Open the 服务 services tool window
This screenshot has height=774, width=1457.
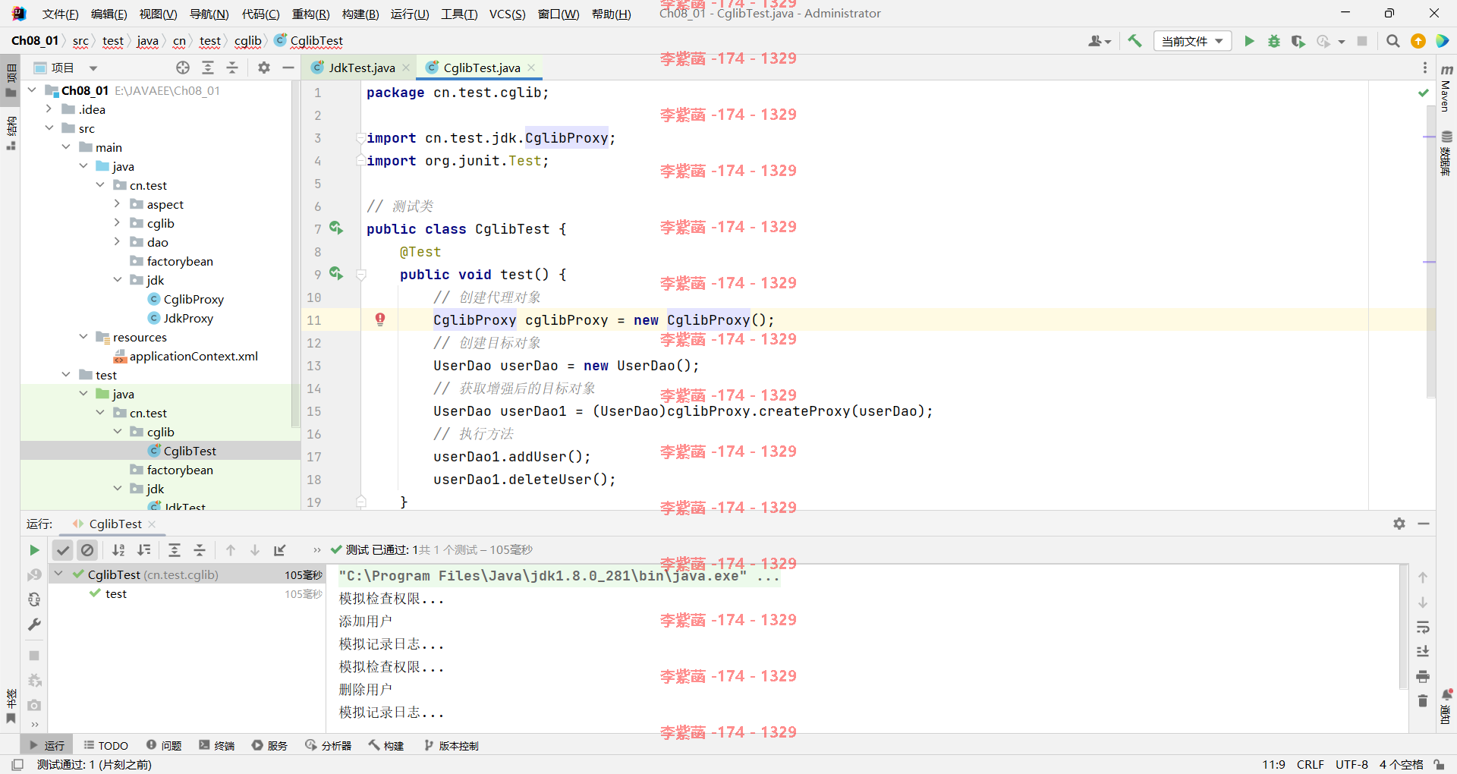coord(270,746)
